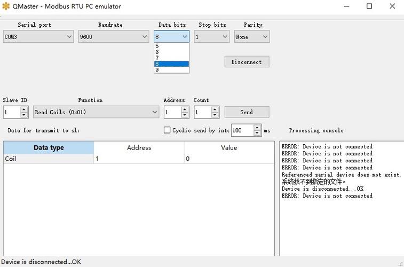Decrease cyclic interval with down arrow
The width and height of the screenshot is (404, 267).
coord(257,133)
